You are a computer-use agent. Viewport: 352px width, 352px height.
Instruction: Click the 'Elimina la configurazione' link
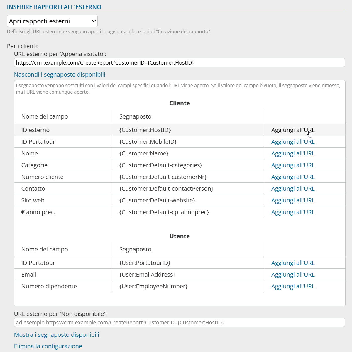pyautogui.click(x=48, y=346)
